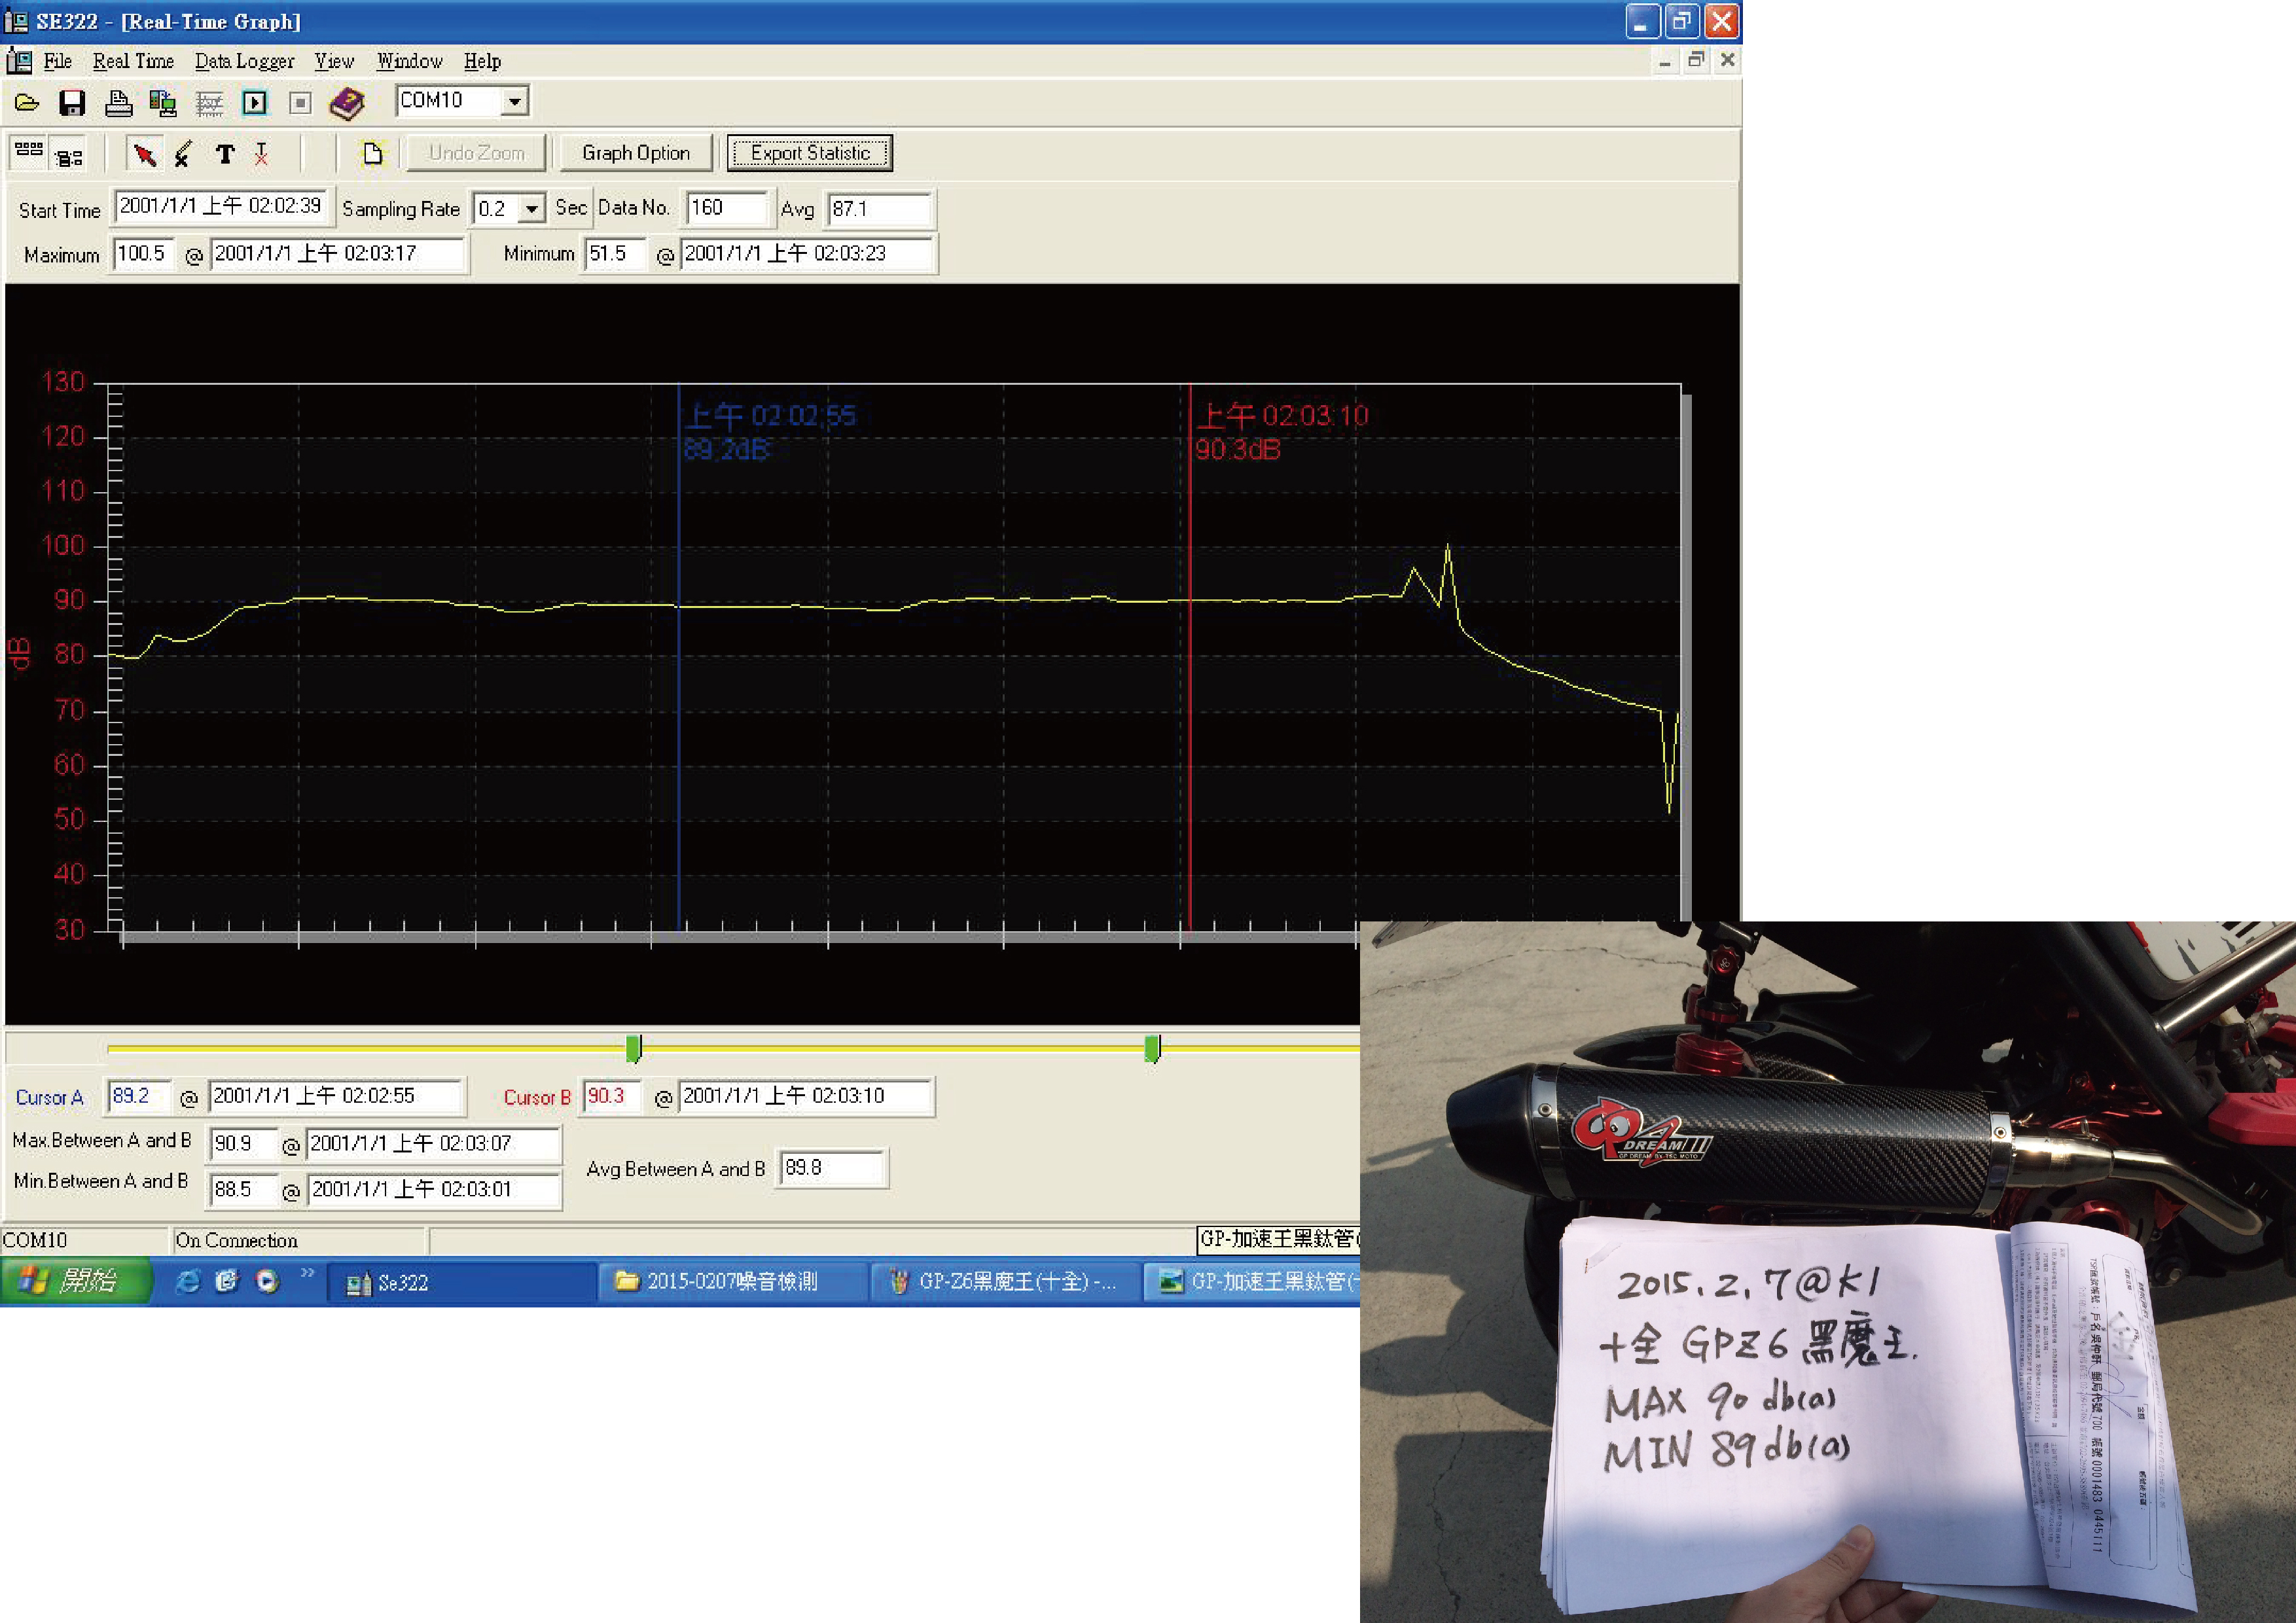Click the device connection computer icon
This screenshot has width=2296, height=1623.
(x=162, y=102)
